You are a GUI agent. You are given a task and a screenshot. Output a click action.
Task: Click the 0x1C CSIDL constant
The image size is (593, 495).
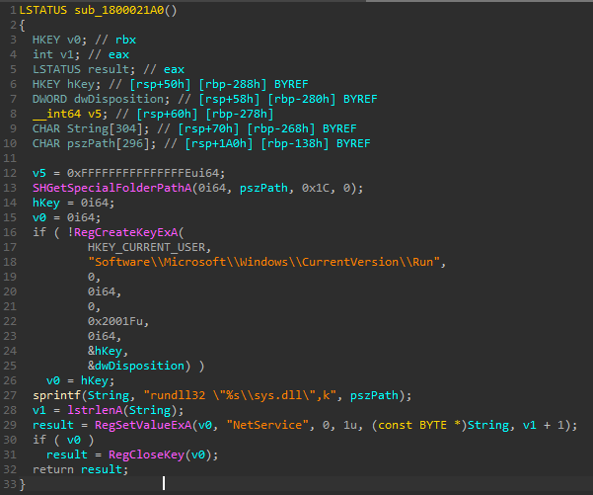pyautogui.click(x=316, y=188)
